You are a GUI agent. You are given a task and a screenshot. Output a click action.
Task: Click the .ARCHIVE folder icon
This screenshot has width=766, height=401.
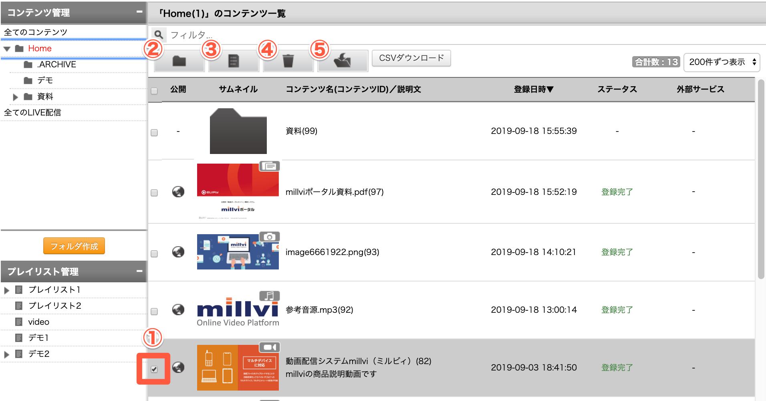pos(28,65)
